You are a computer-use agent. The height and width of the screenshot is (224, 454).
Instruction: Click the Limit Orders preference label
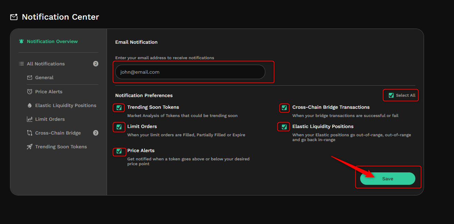point(142,126)
